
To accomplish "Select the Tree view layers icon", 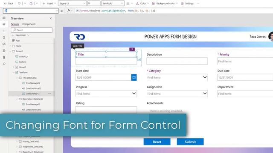I will click(x=4, y=24).
